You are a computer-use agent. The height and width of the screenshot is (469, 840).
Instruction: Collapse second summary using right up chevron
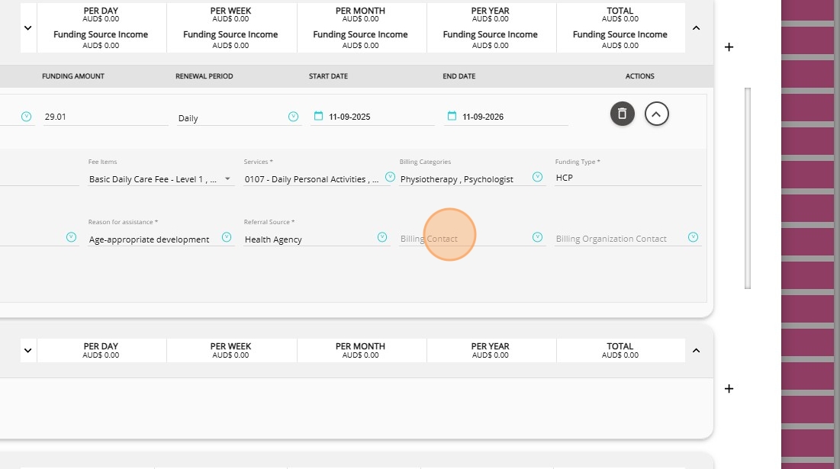pos(696,351)
